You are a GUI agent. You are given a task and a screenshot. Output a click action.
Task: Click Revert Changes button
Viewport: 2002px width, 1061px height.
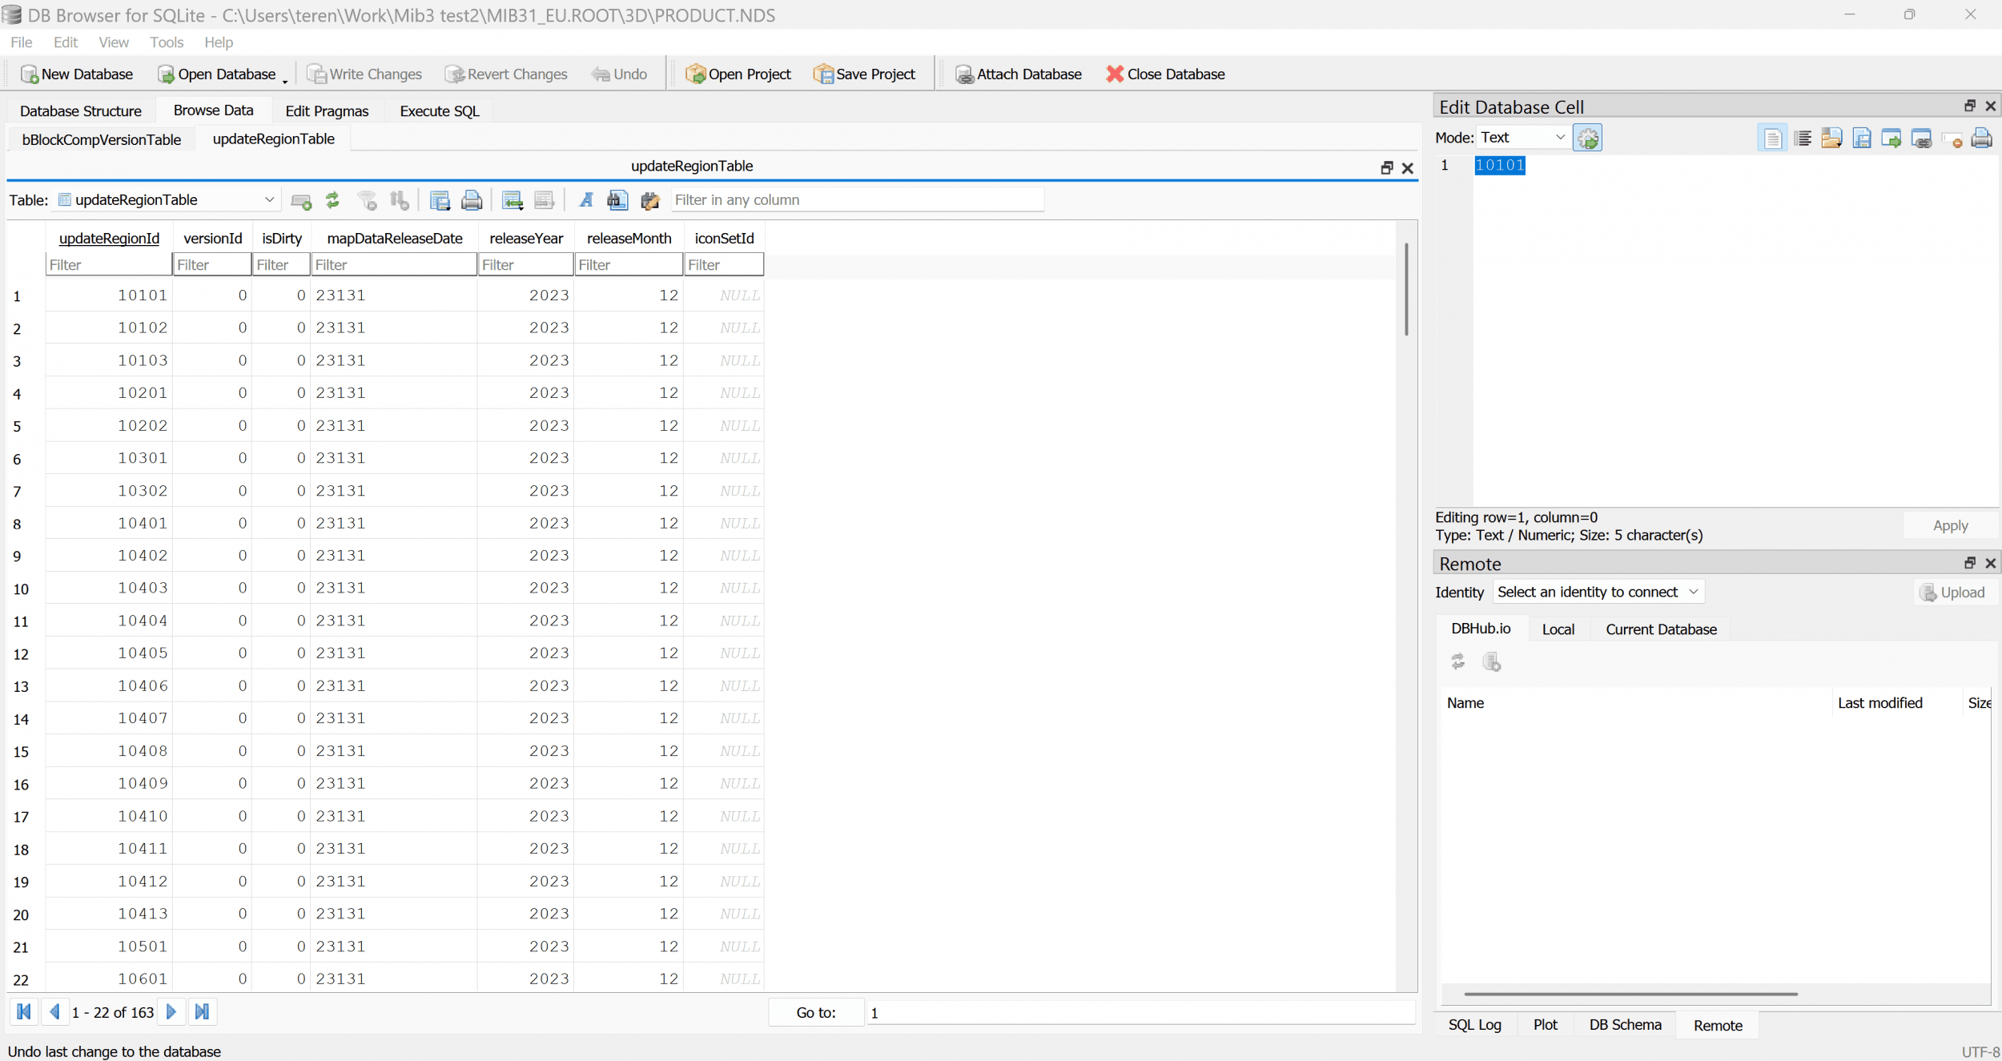(x=506, y=74)
